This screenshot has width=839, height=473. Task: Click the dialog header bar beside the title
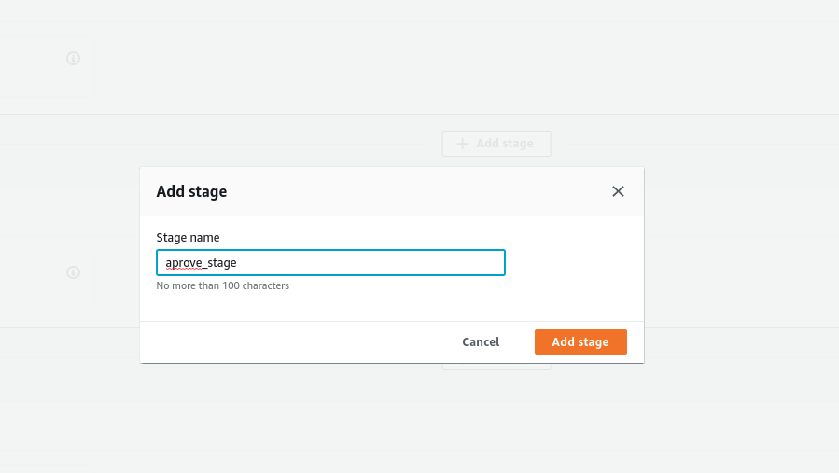coord(420,191)
